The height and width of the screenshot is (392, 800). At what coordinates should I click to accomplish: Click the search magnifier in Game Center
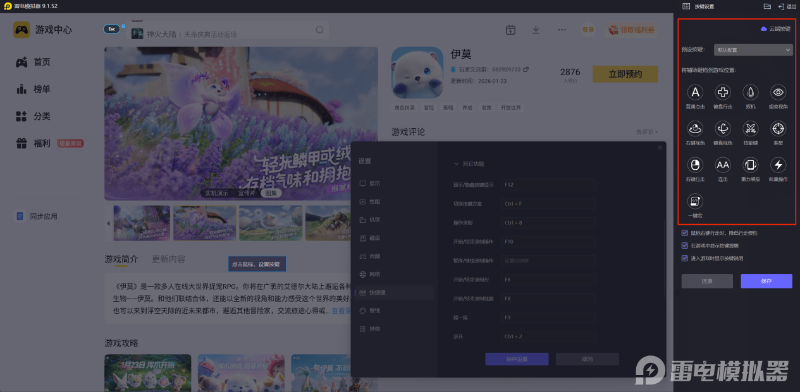point(320,30)
